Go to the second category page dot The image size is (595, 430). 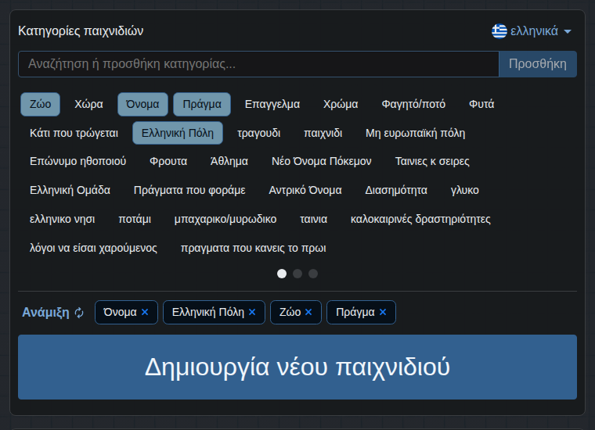297,274
